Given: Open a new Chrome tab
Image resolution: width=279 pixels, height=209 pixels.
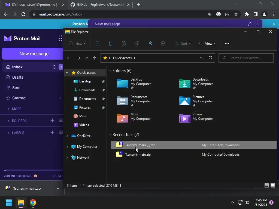Looking at the screenshot, I should tap(139, 5).
